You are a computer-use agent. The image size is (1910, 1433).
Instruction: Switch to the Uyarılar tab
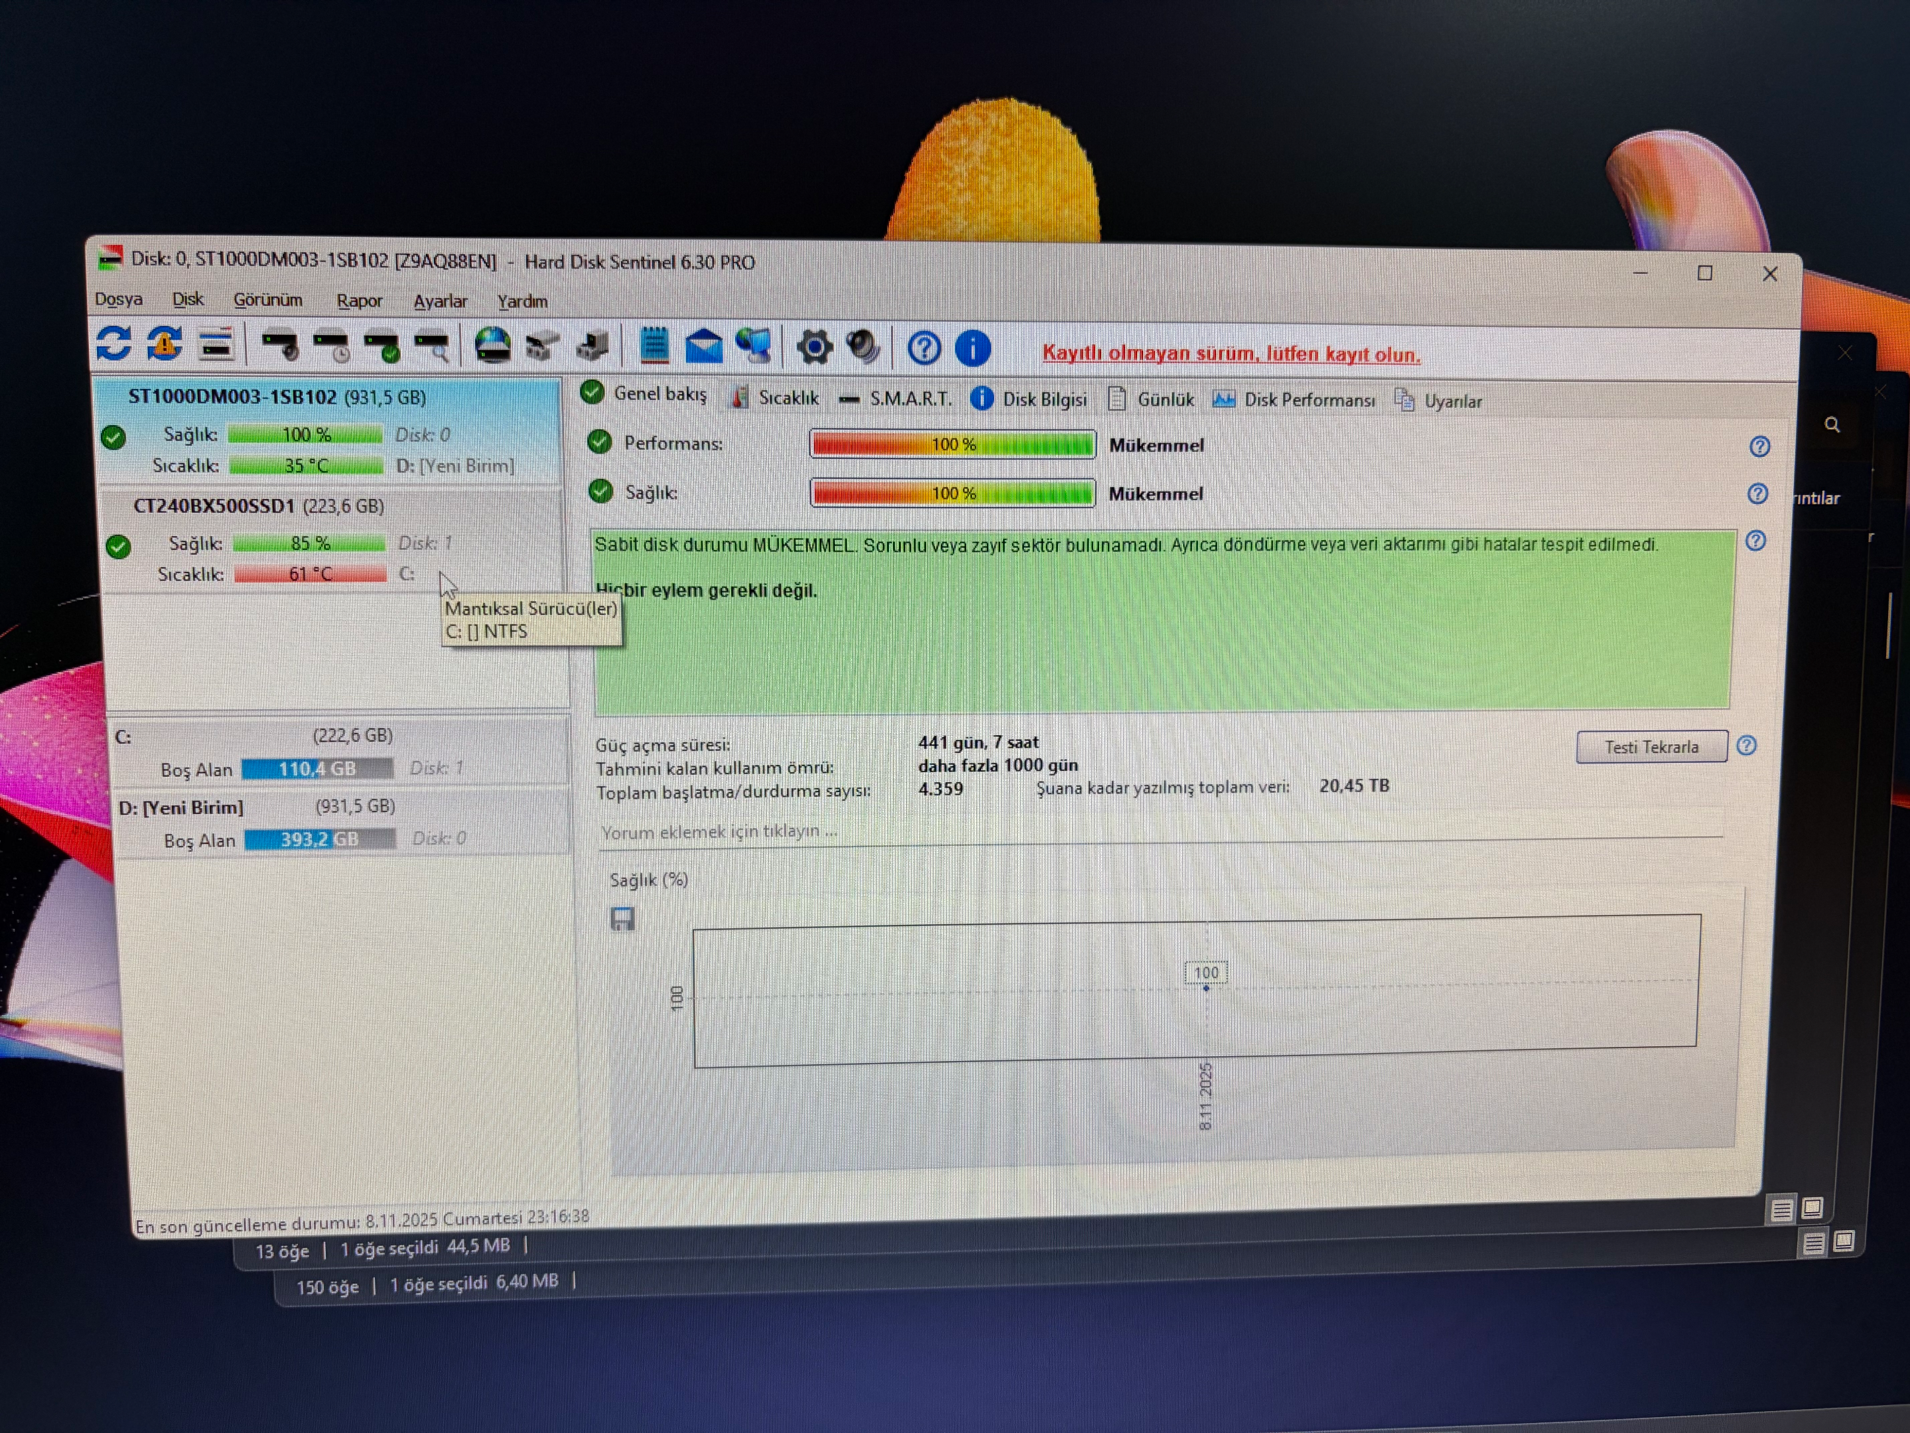point(1438,401)
